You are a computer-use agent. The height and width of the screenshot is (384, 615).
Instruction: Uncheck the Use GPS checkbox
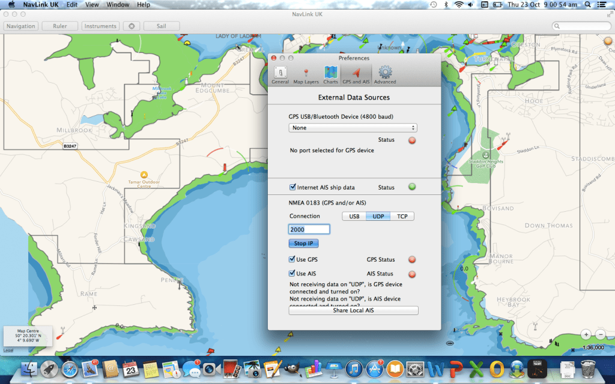coord(292,259)
